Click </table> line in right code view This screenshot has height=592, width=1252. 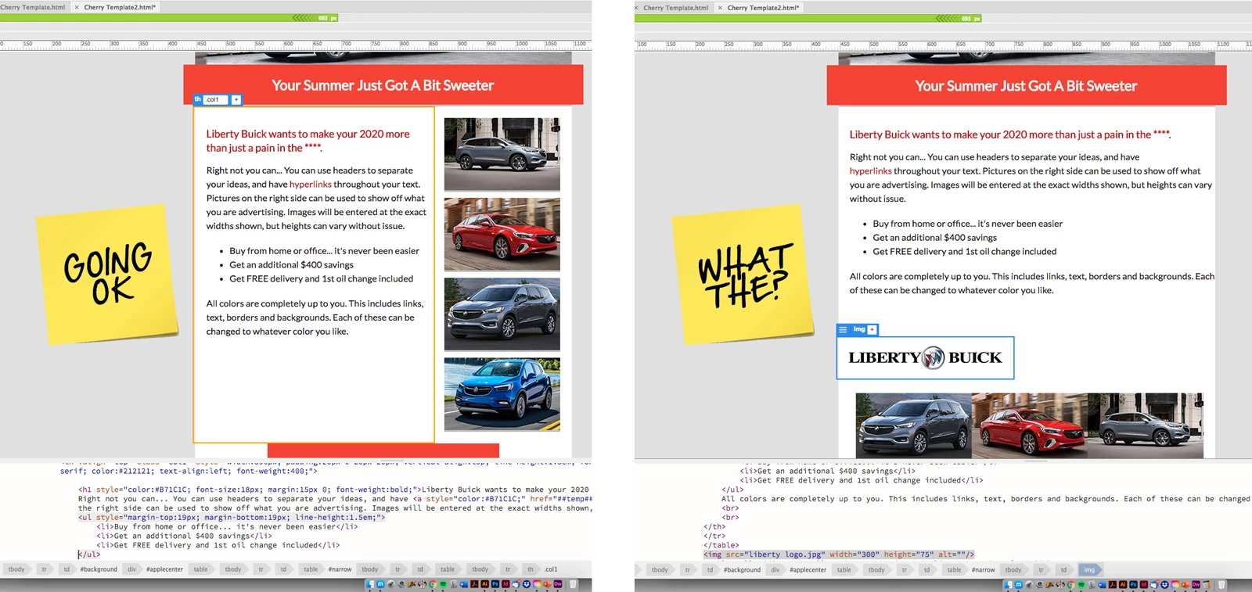721,545
